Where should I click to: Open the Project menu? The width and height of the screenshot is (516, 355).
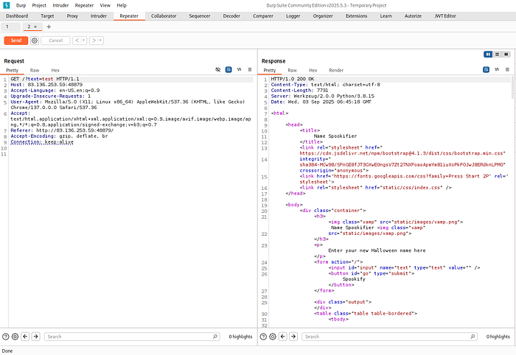coord(39,5)
